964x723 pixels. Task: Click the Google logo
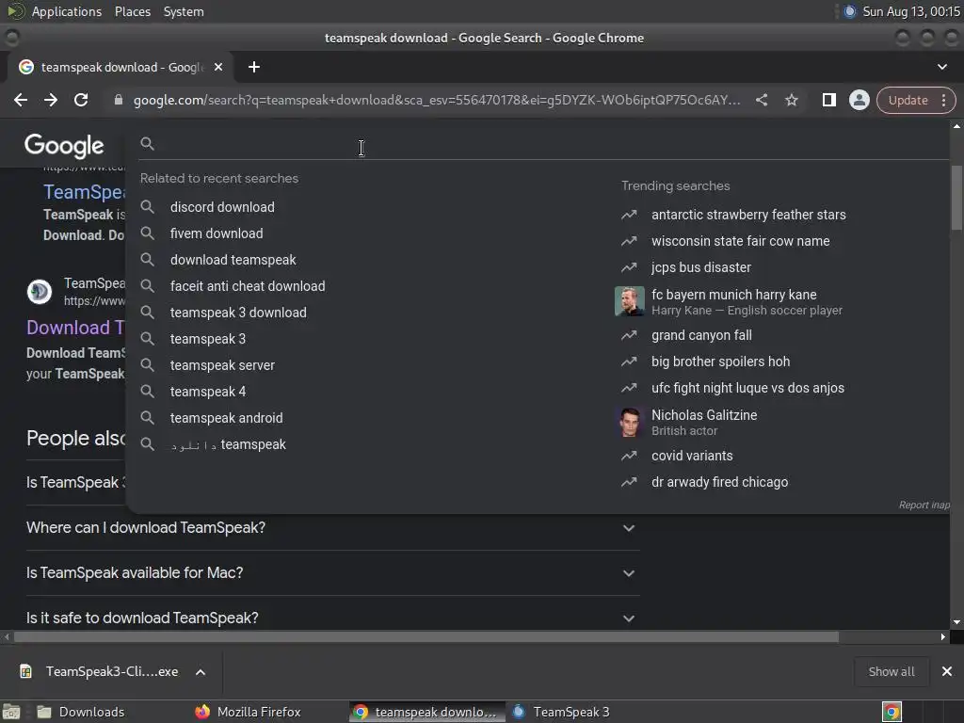(64, 146)
